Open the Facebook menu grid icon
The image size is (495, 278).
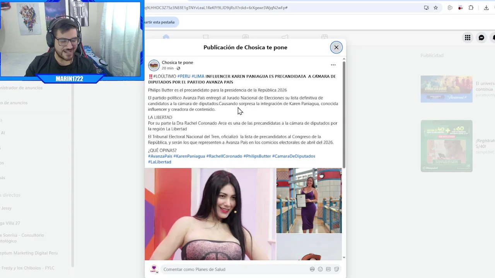[468, 37]
